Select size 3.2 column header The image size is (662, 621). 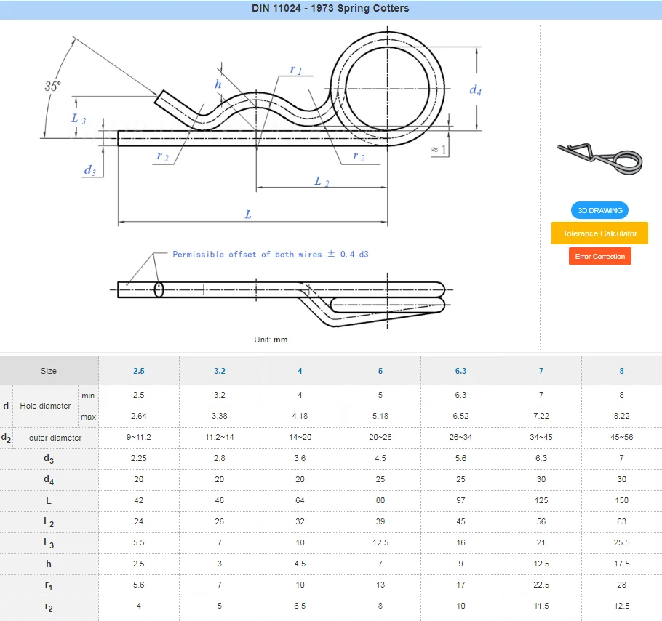(x=219, y=371)
